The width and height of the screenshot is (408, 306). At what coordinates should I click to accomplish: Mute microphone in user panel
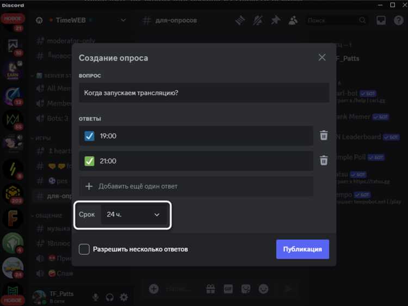point(96,297)
